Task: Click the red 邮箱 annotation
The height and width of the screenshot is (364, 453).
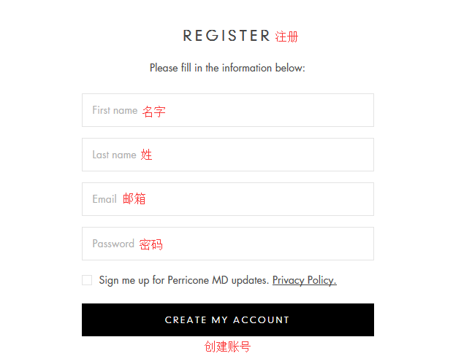Action: pos(134,198)
